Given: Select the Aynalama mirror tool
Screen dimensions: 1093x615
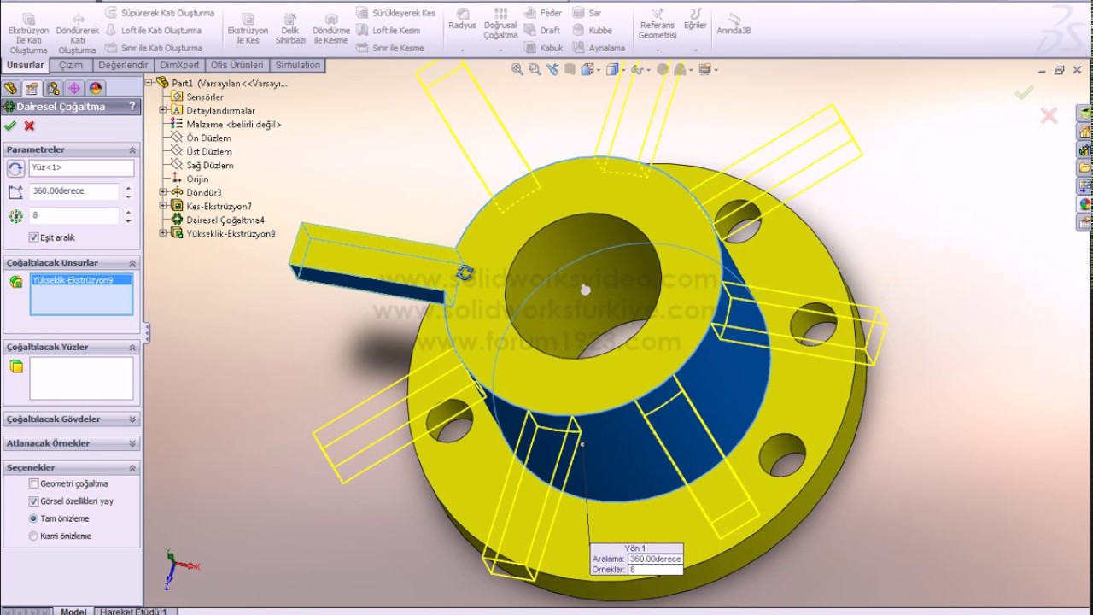Looking at the screenshot, I should click(x=599, y=48).
